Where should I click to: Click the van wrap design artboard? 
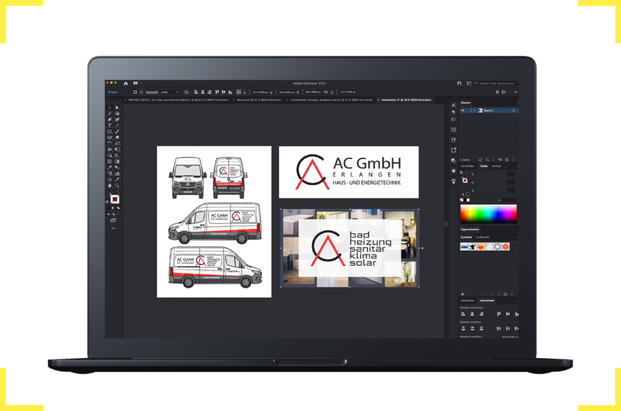pyautogui.click(x=214, y=222)
